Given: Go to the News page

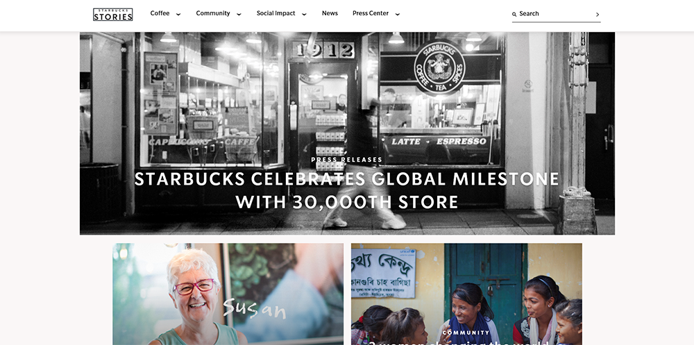Looking at the screenshot, I should [330, 13].
